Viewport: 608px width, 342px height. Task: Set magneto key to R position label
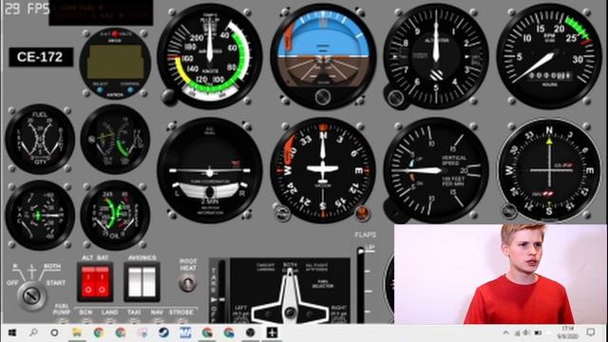coord(15,266)
